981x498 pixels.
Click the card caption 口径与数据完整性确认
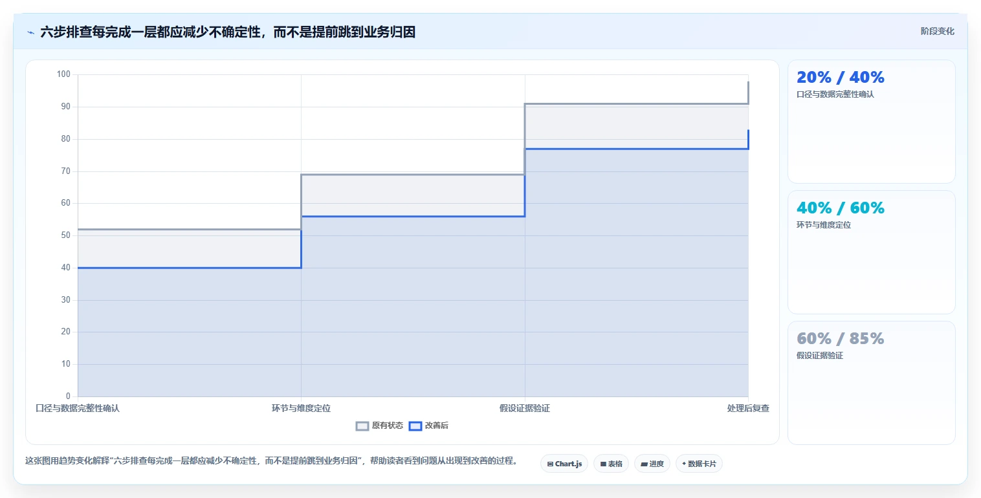pyautogui.click(x=835, y=94)
